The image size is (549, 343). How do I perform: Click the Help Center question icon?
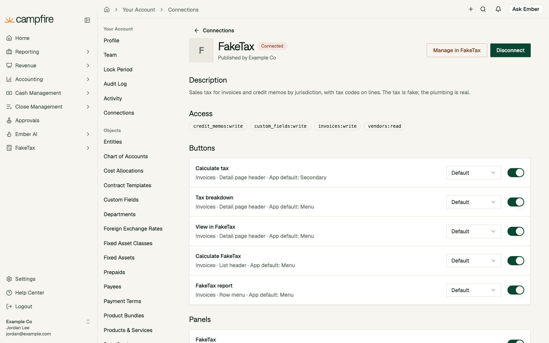(9, 293)
